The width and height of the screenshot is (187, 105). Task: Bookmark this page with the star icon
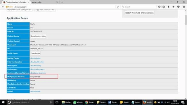coord(159,7)
